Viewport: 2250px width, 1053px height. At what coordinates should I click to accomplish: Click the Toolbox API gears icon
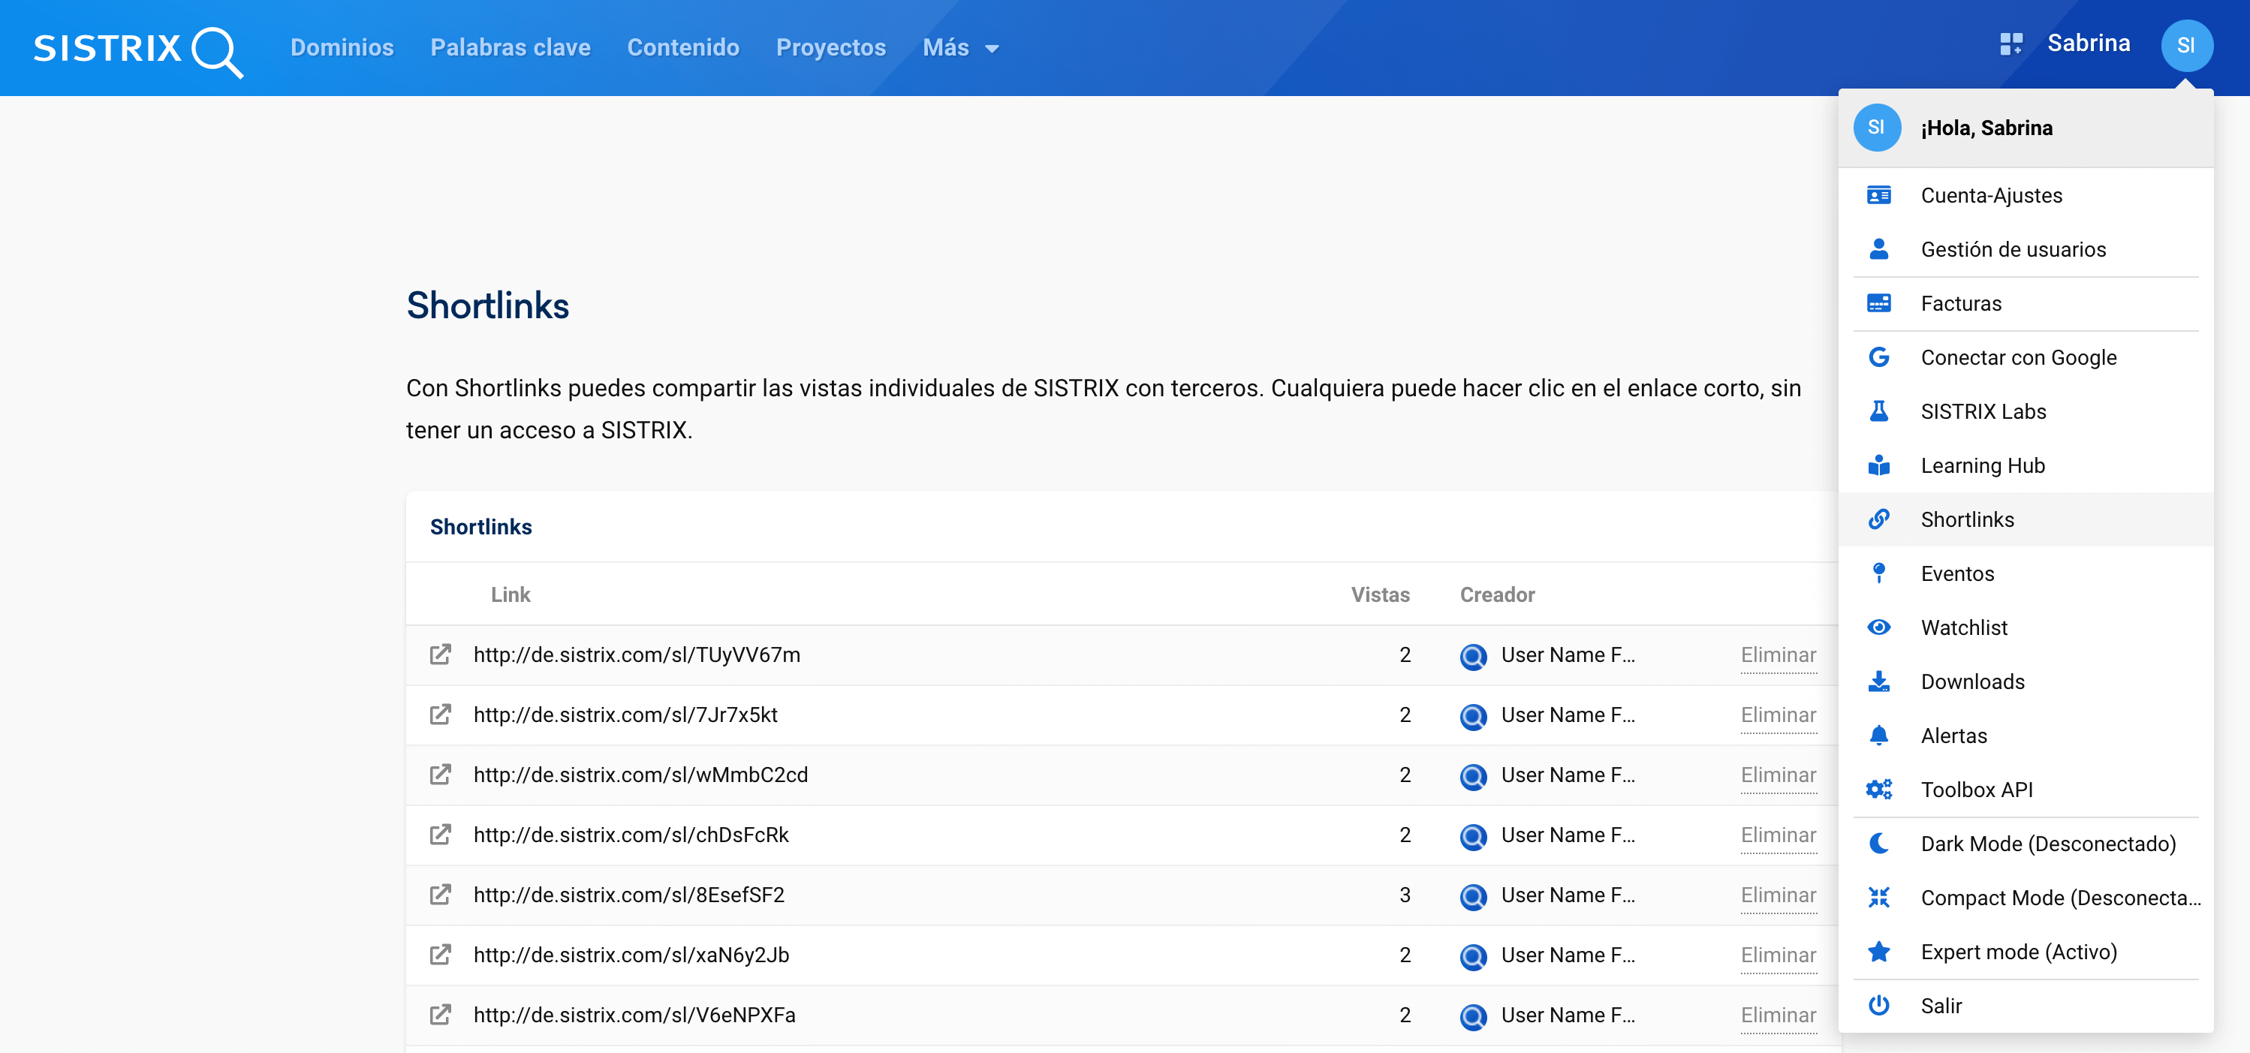pos(1878,790)
